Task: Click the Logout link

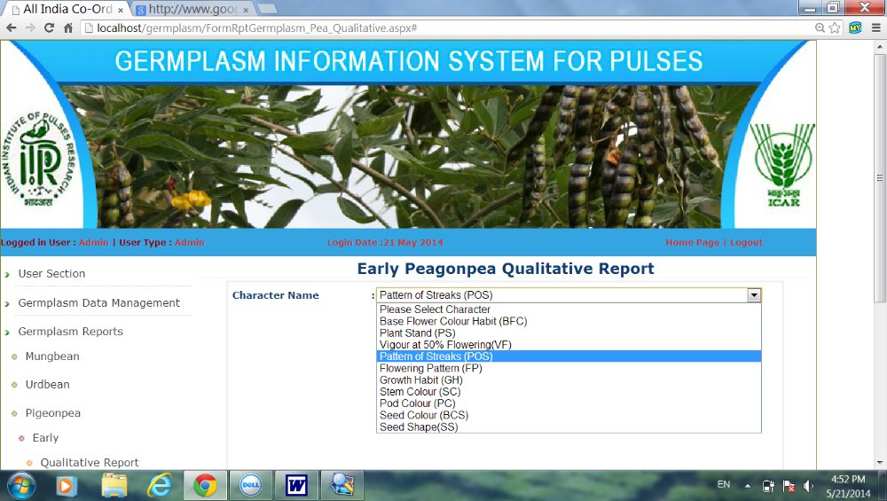Action: click(x=746, y=242)
